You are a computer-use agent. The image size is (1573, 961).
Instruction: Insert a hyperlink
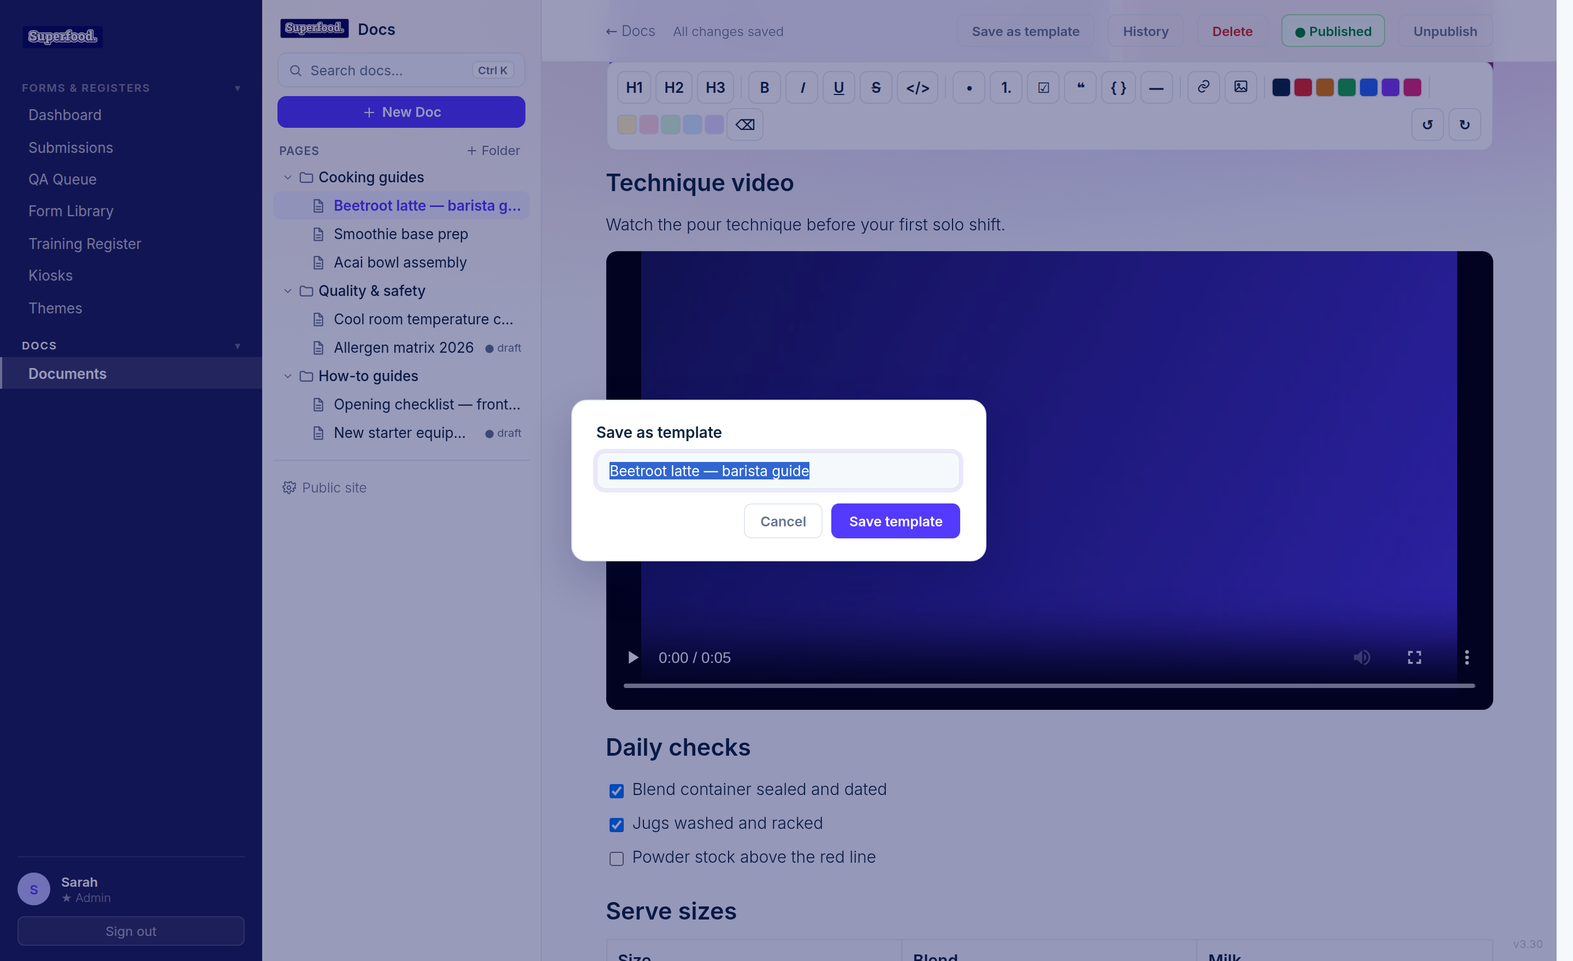pos(1203,87)
